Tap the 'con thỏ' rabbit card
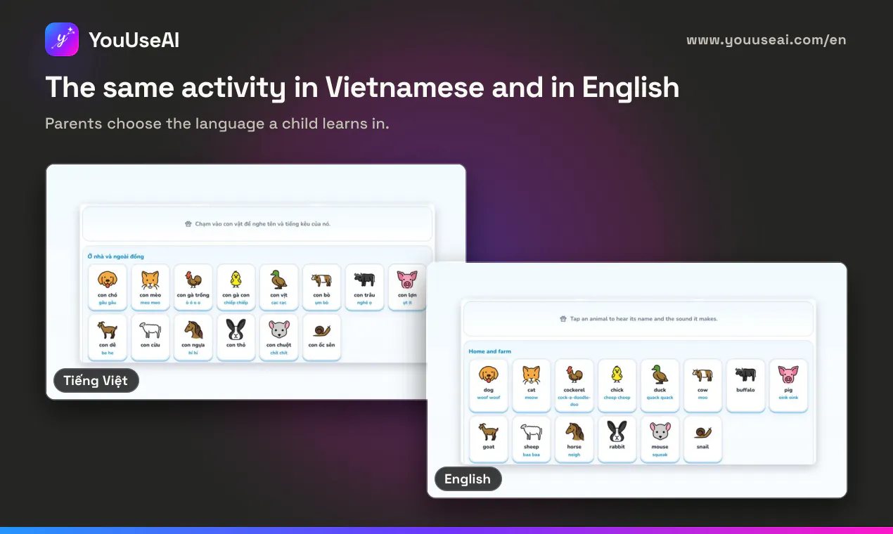The image size is (893, 534). 236,337
